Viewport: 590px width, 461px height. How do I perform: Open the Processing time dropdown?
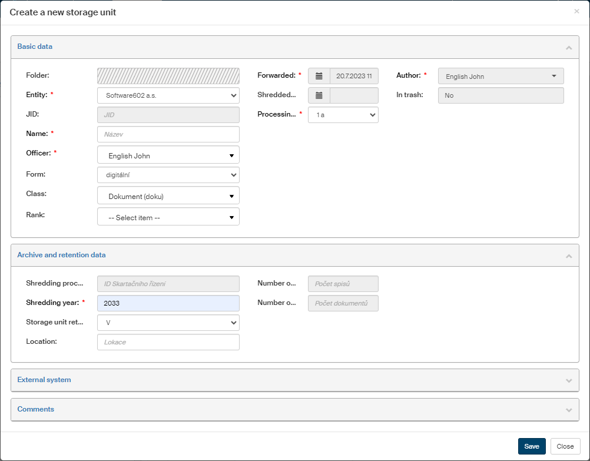343,115
